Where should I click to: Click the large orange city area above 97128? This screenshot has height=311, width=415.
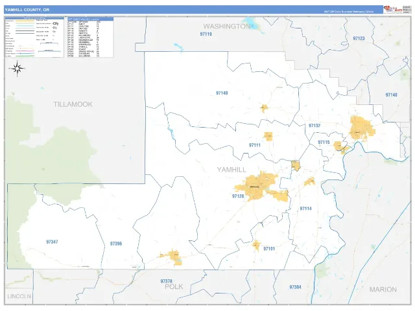coord(257,186)
